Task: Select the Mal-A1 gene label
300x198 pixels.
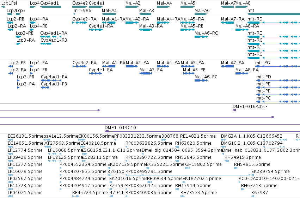Action: point(109,11)
